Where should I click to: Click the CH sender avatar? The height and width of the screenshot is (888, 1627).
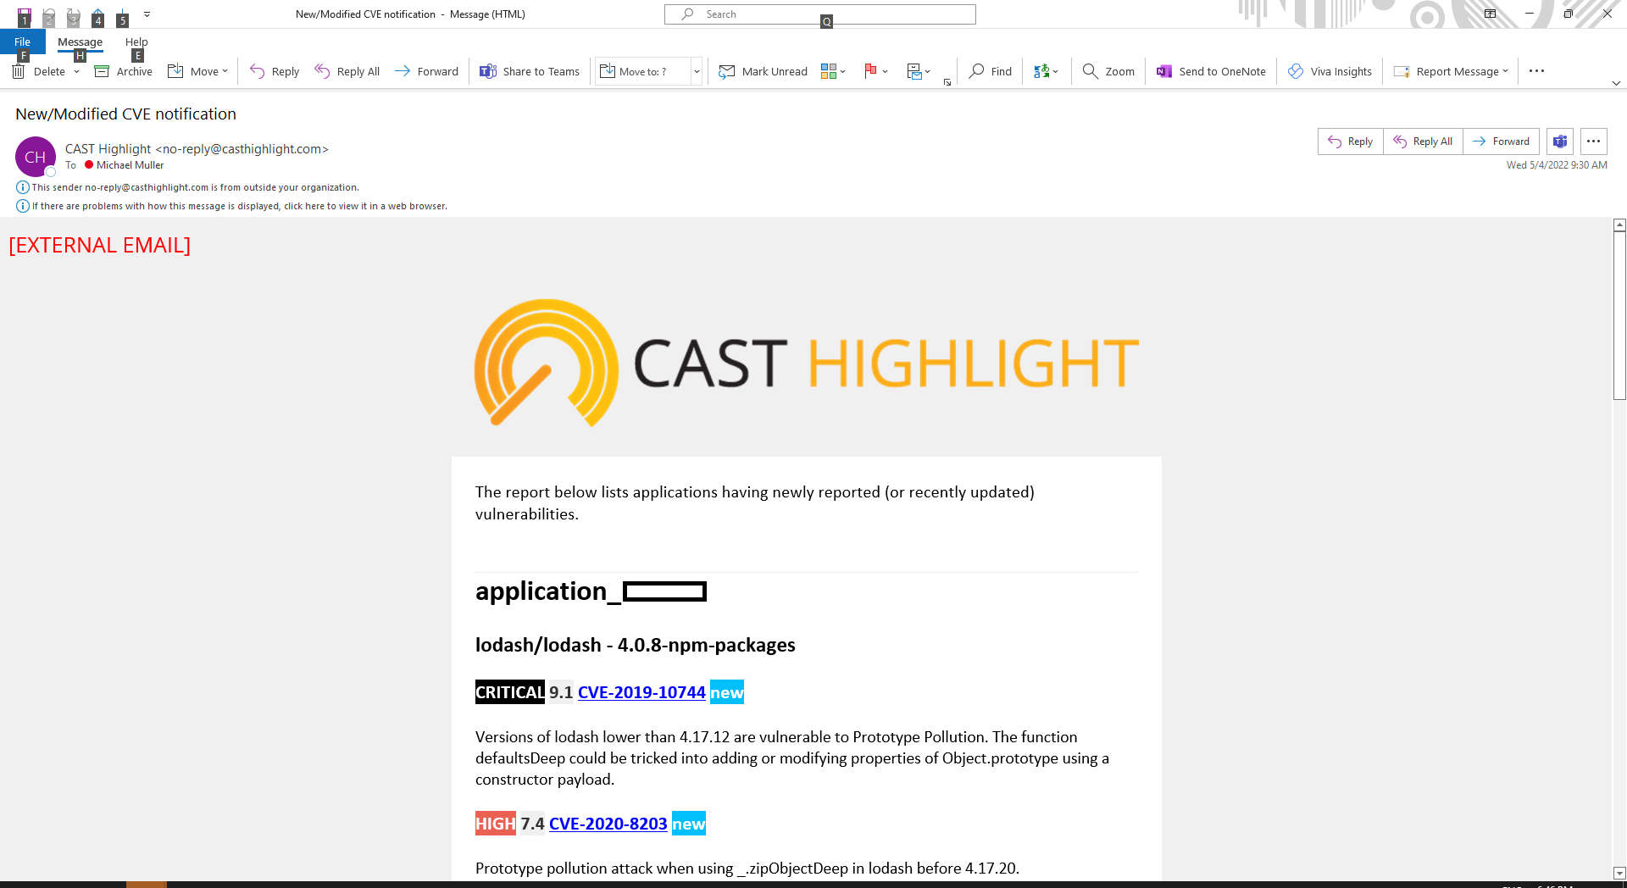36,157
